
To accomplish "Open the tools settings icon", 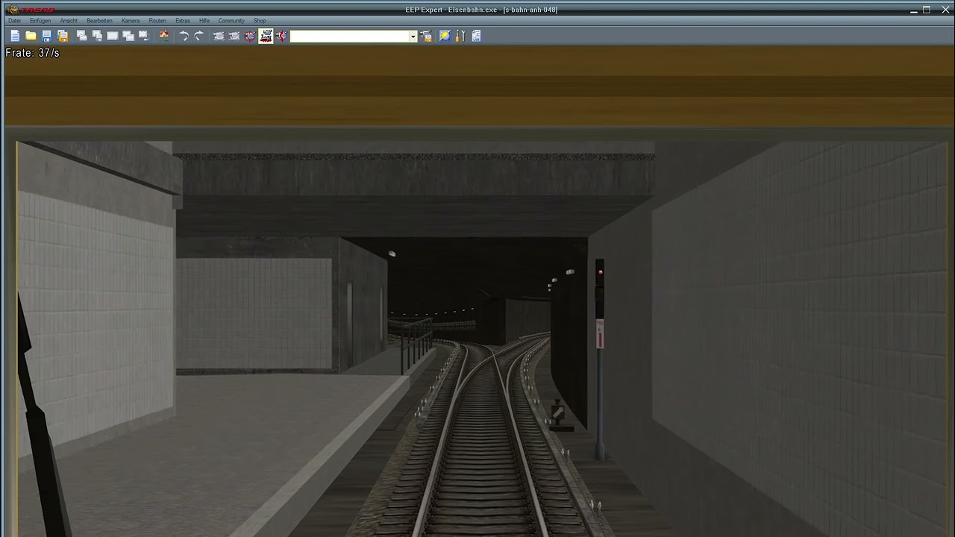I will click(x=460, y=36).
